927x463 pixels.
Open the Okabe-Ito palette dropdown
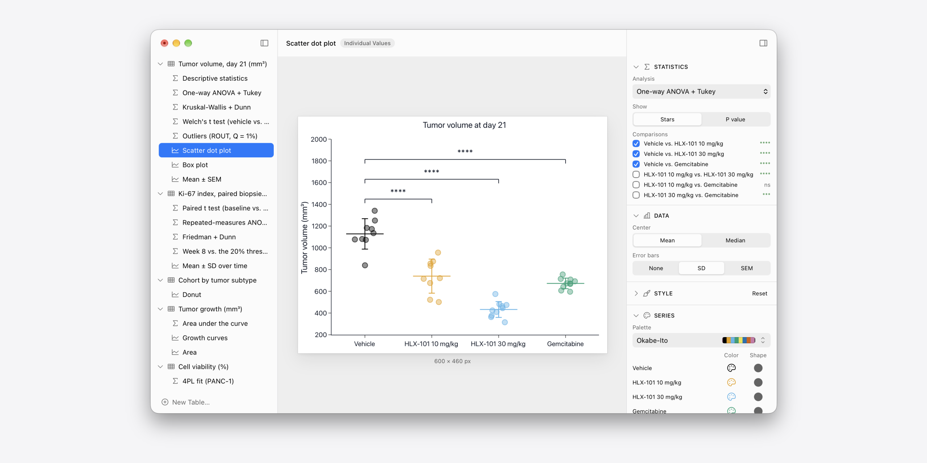coord(701,340)
